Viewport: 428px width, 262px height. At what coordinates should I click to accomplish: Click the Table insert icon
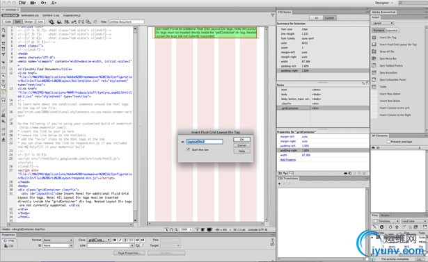point(374,87)
